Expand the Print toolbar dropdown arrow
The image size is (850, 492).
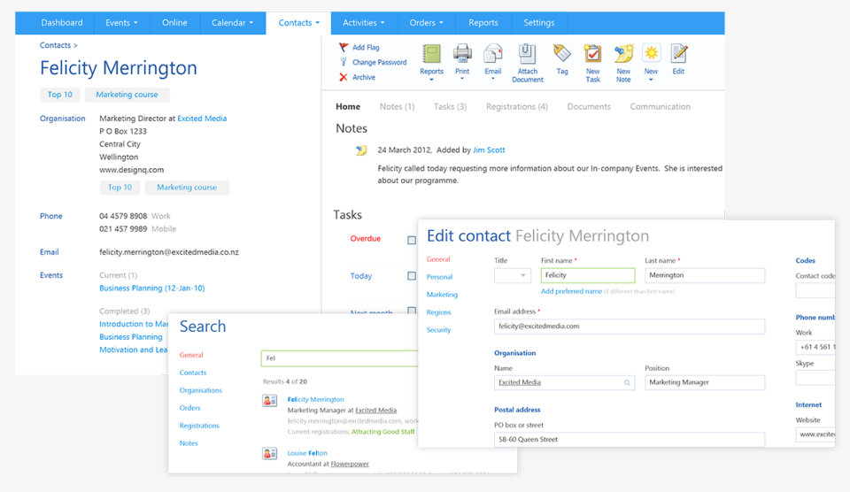point(462,79)
